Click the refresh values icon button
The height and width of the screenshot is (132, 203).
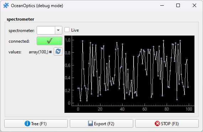coord(58,52)
